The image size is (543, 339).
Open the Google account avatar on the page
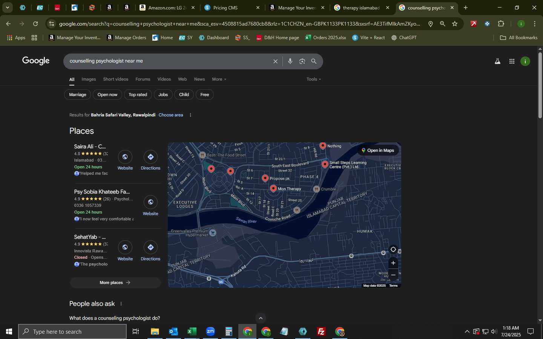point(525,61)
